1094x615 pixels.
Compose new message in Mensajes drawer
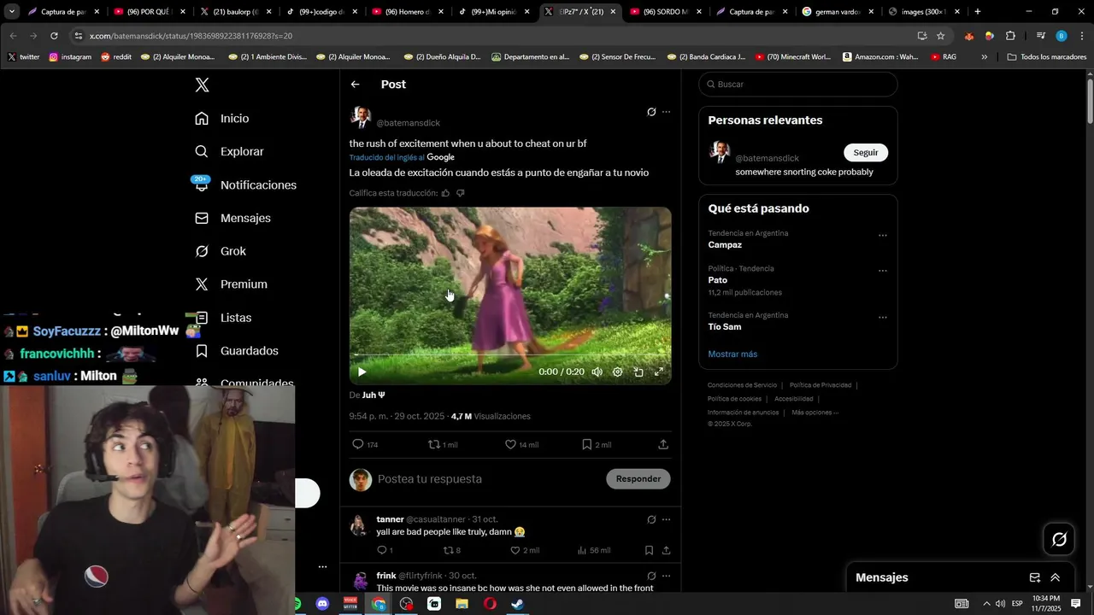click(1035, 577)
